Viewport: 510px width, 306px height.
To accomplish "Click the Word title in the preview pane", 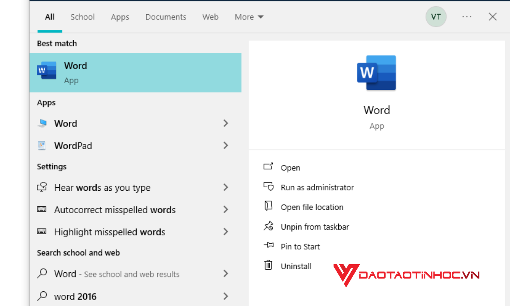I will tap(377, 110).
